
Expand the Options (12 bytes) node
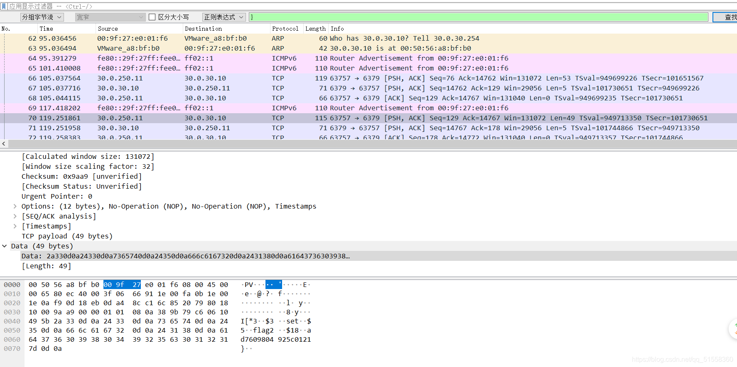(15, 206)
